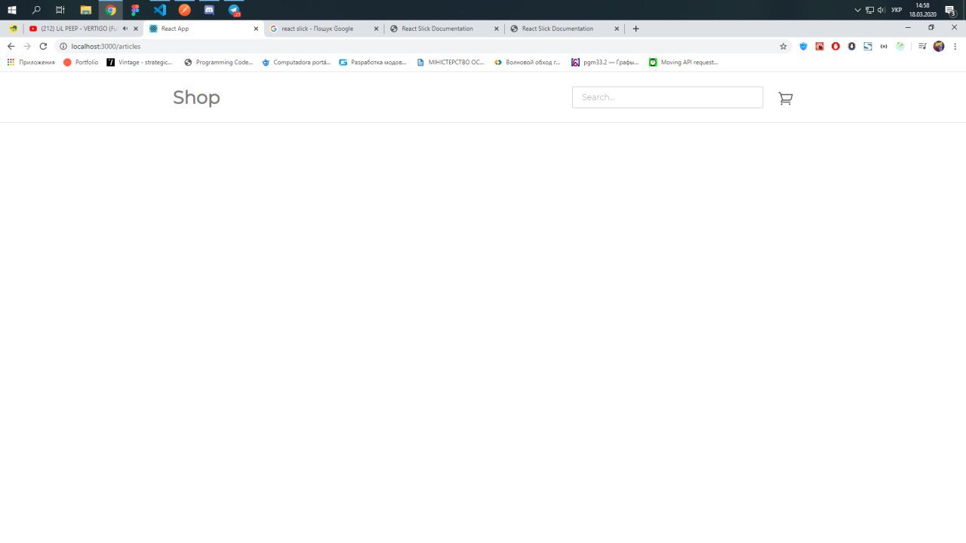Bookmark this page with the star
This screenshot has width=966, height=543.
[783, 46]
